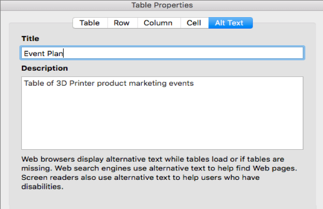Switch to the Table tab
The height and width of the screenshot is (209, 323).
point(89,23)
